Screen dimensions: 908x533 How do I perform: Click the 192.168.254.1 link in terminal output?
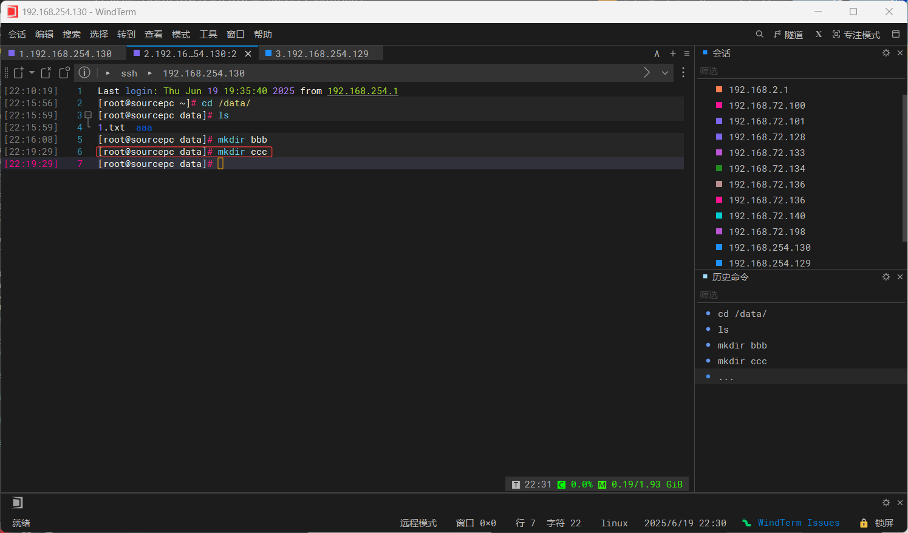363,90
